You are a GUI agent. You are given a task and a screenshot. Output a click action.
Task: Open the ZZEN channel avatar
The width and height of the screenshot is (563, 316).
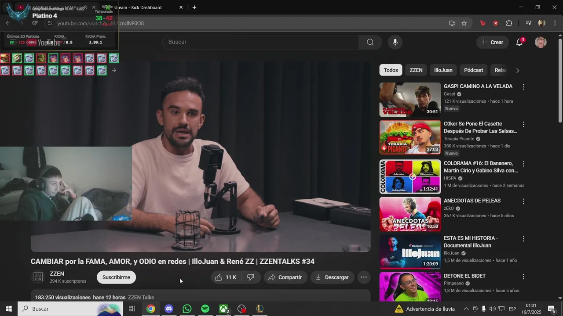coord(38,277)
